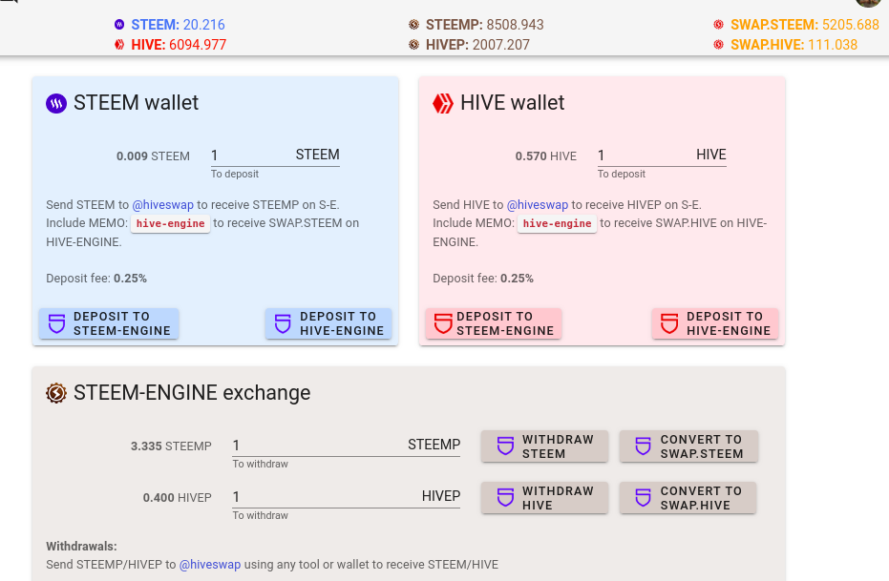The width and height of the screenshot is (889, 581).
Task: Click hive-engine memo code in STEEM wallet
Action: point(171,223)
